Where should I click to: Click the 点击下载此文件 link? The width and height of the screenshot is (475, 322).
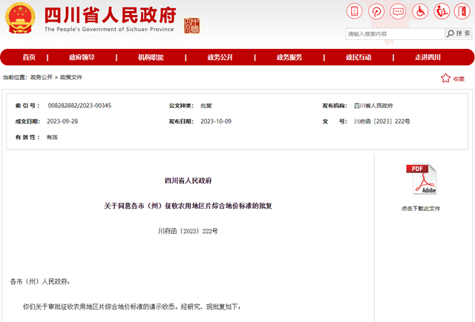point(421,209)
